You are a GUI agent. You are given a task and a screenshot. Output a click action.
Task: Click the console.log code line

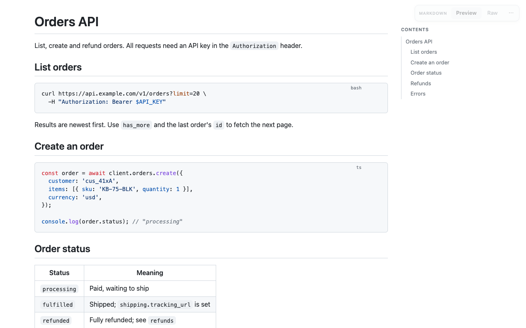[112, 222]
